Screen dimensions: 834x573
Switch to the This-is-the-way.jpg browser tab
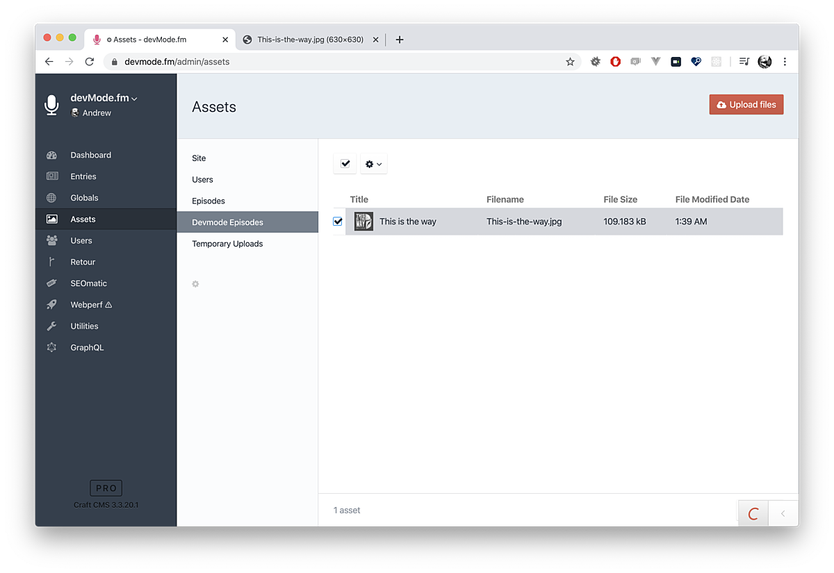308,40
